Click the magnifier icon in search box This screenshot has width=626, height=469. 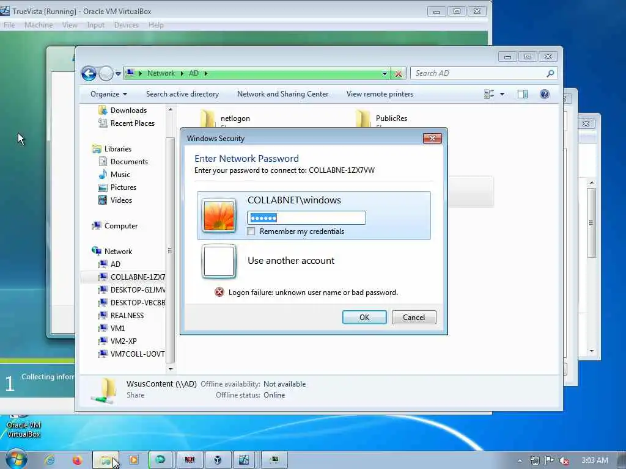550,73
